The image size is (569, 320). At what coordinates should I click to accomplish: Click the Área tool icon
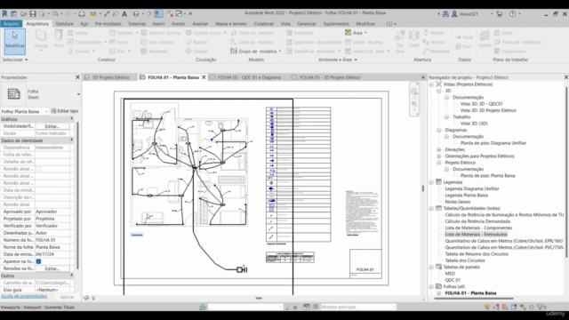[348, 33]
